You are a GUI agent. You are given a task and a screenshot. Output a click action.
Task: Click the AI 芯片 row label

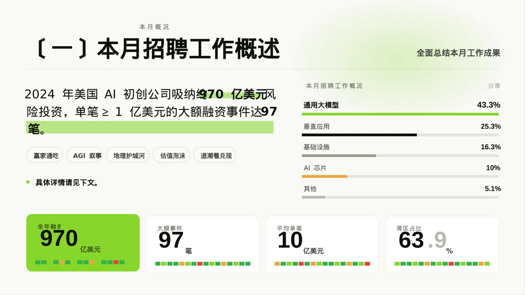coord(315,168)
